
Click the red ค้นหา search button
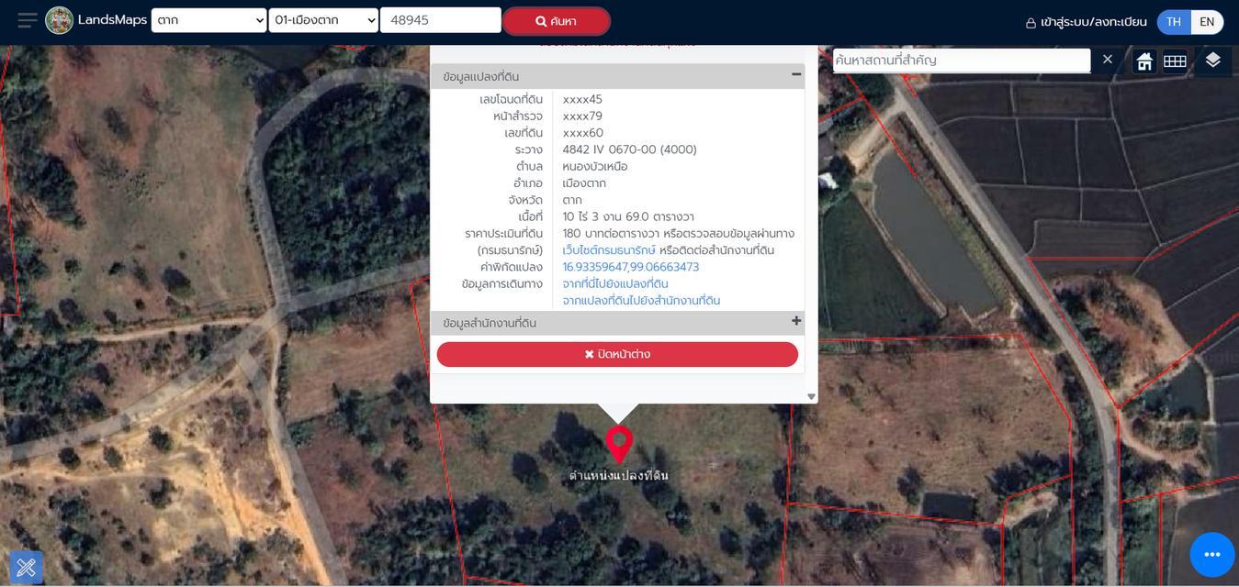click(x=556, y=21)
